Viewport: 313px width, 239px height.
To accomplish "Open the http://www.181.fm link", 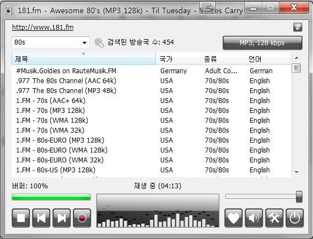I will [43, 27].
